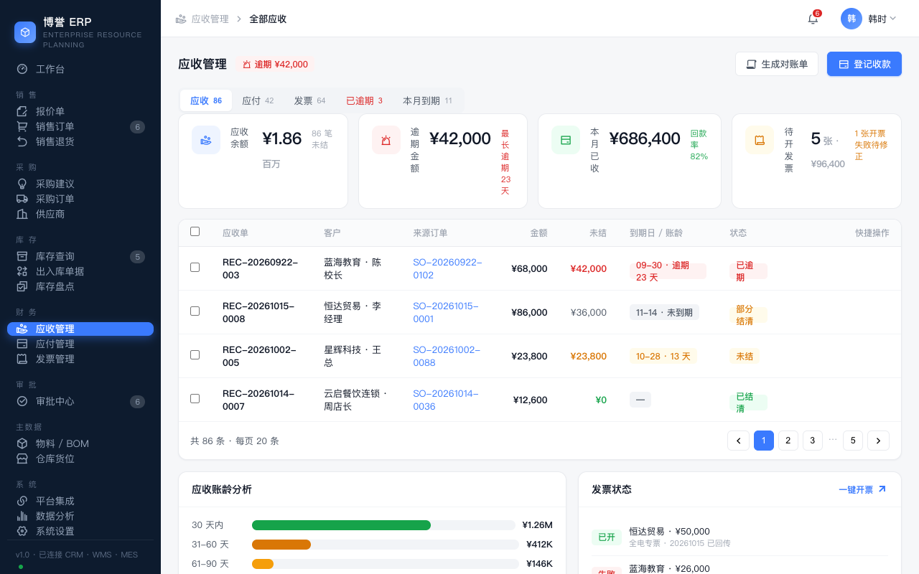Open 报价单 in sidebar
919x574 pixels.
(x=80, y=111)
